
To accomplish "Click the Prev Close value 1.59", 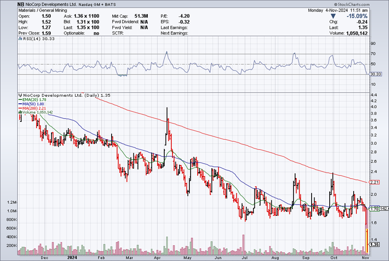I will pos(46,33).
